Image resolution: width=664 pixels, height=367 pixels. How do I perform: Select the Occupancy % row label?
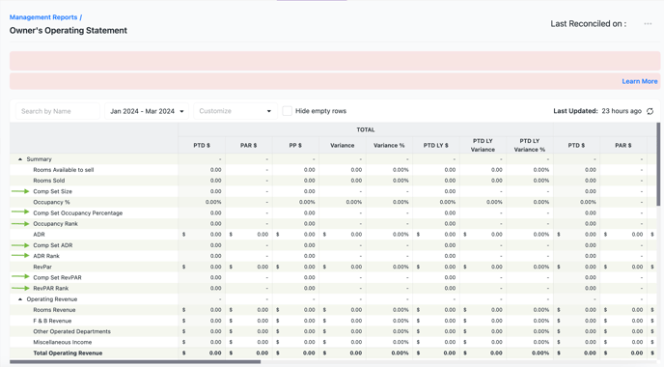(51, 202)
